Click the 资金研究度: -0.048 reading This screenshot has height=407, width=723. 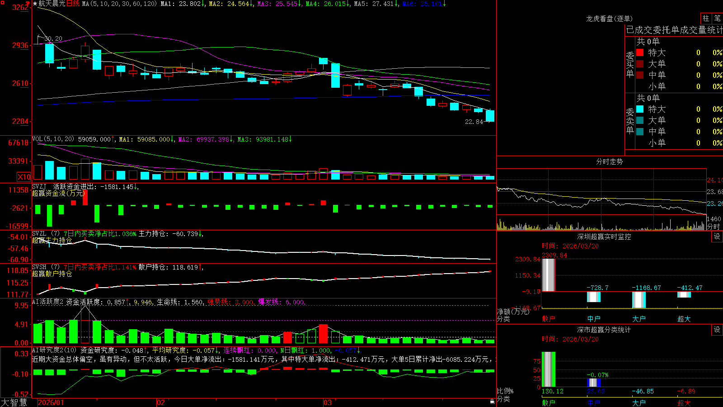pos(112,350)
